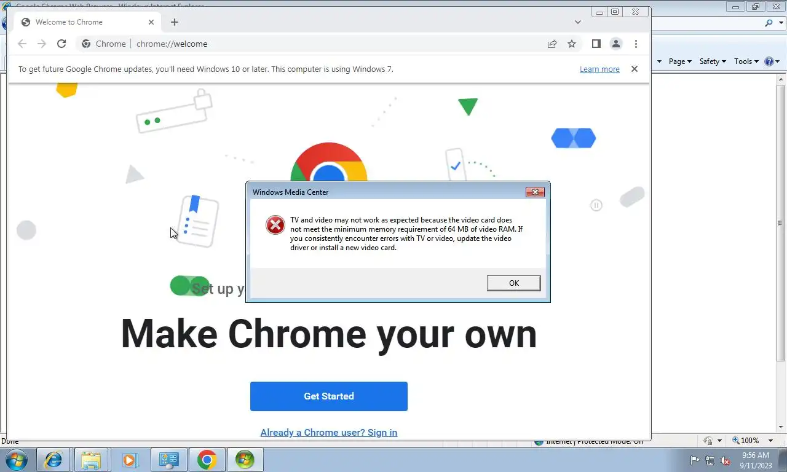The height and width of the screenshot is (472, 787).
Task: Click the IE scrollbar down arrow
Action: [x=781, y=427]
